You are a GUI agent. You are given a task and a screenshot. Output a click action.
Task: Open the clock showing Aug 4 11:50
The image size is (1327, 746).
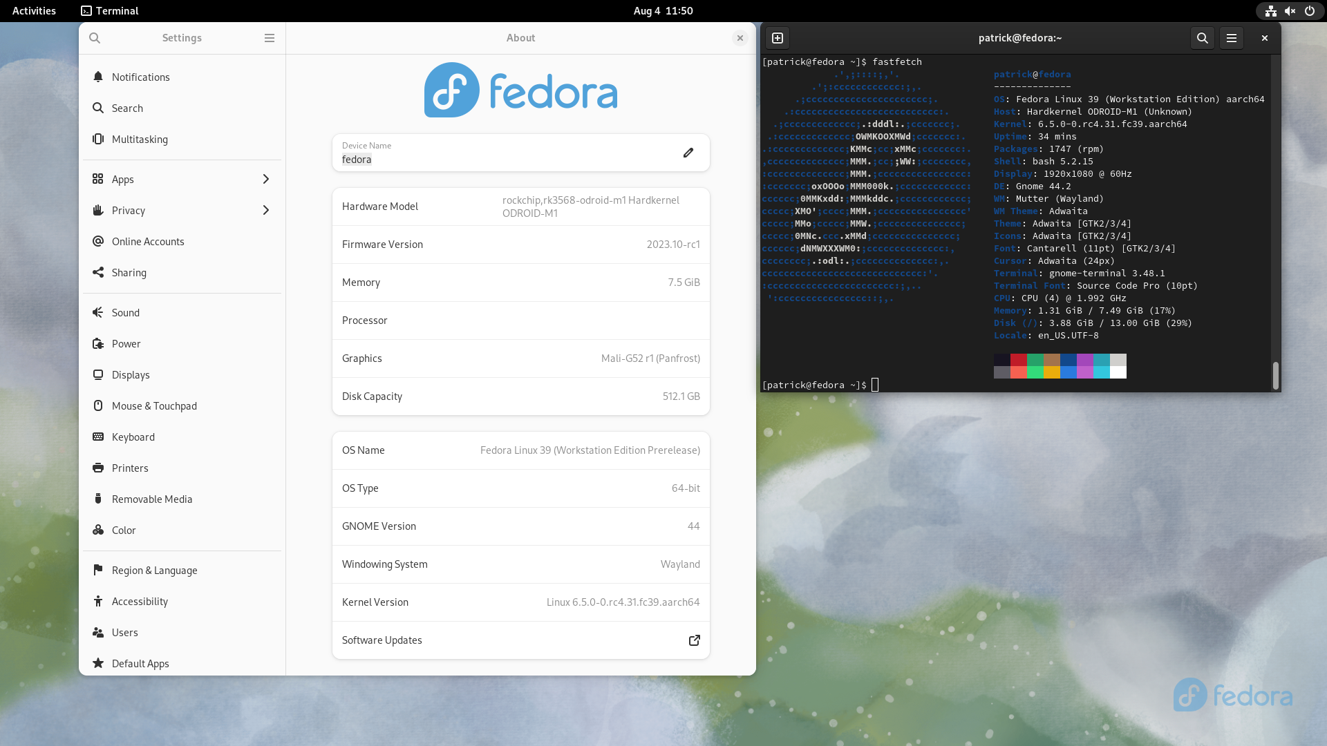[663, 10]
